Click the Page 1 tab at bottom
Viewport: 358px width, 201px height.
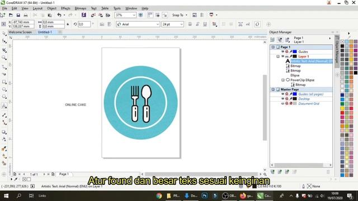coord(64,174)
